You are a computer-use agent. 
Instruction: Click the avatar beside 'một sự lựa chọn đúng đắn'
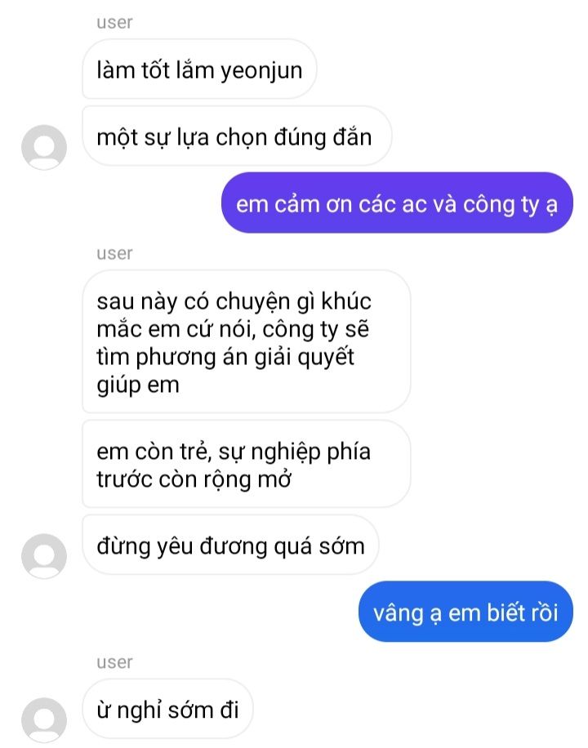pos(44,147)
